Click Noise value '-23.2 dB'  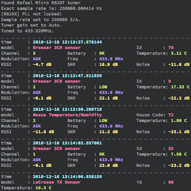179,166
